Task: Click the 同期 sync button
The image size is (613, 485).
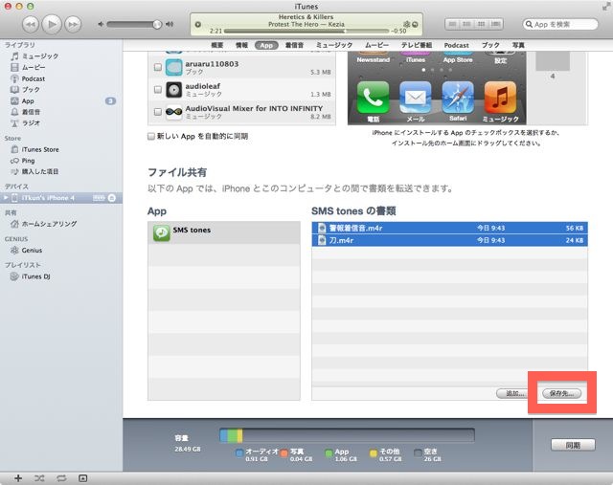Action: pyautogui.click(x=573, y=445)
